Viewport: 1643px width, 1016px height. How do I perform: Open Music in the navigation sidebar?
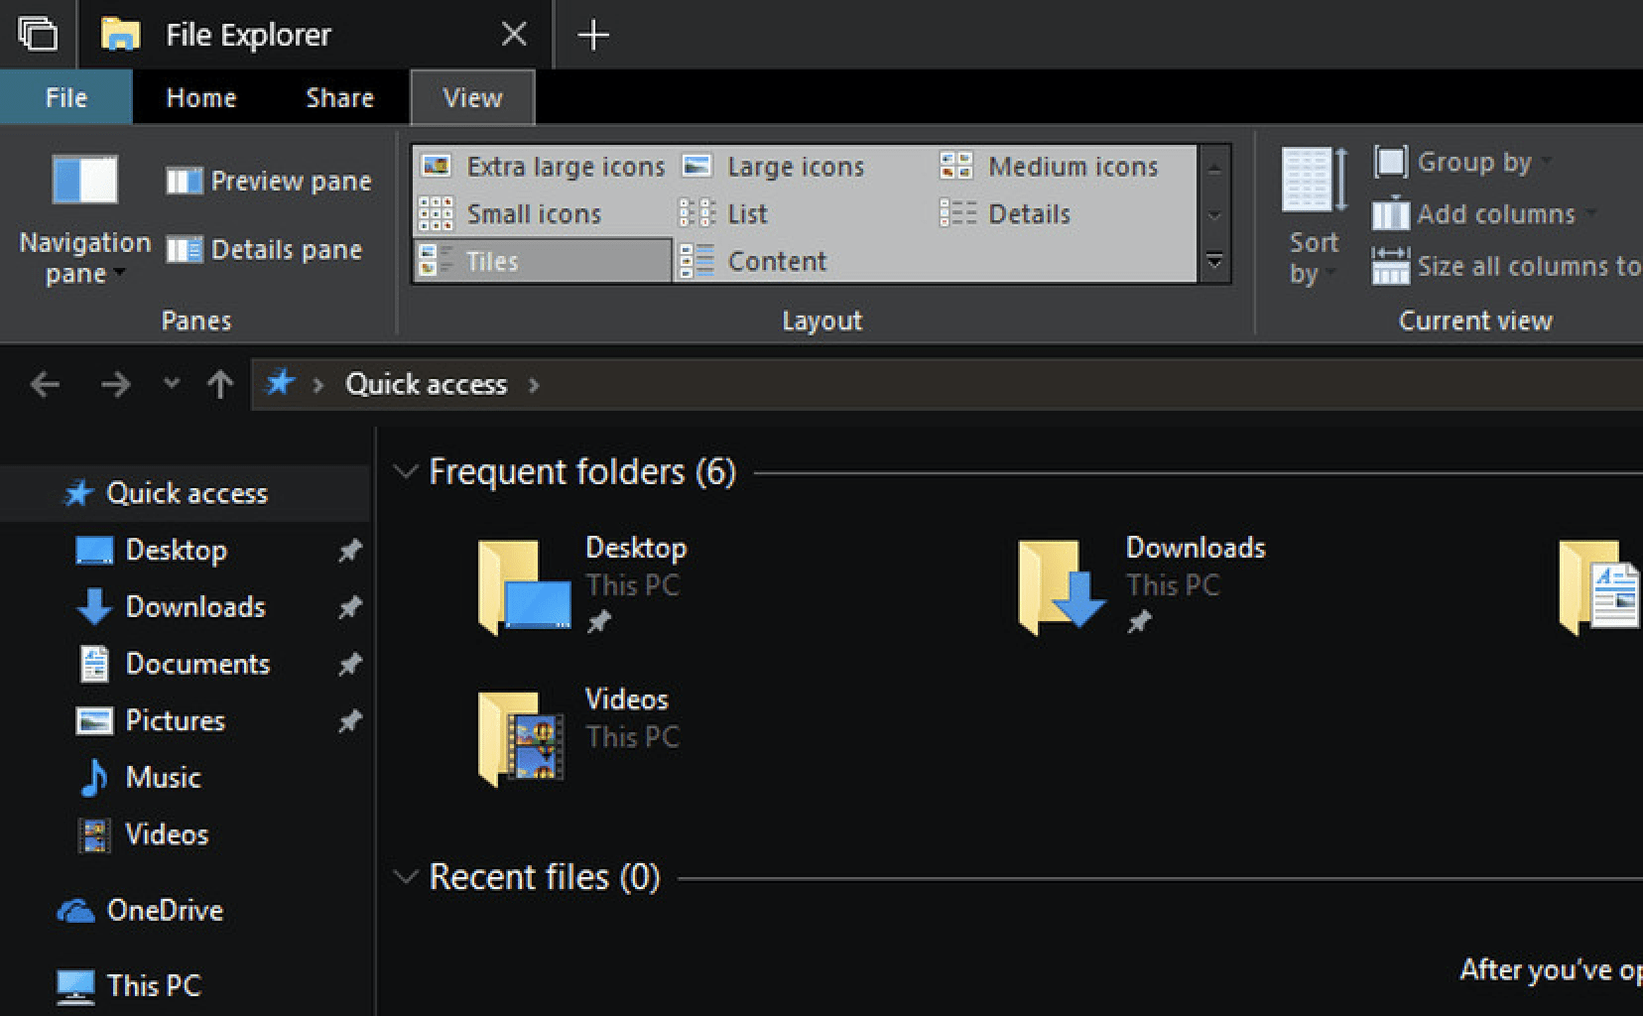tap(162, 778)
